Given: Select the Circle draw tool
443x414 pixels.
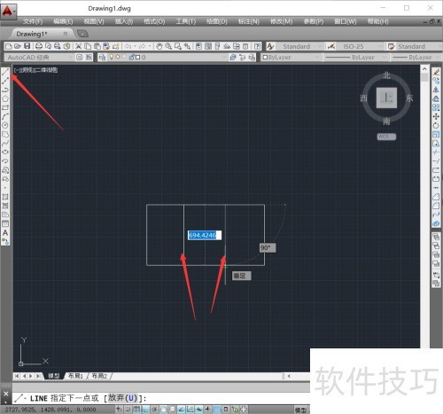Looking at the screenshot, I should (5, 125).
